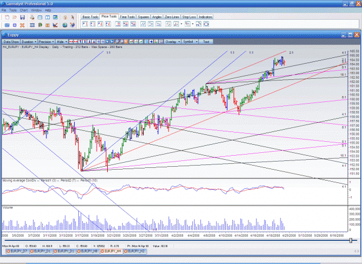Viewport: 362px width, 264px height.
Task: Click the H4_EURJPY chart info header text
Action: click(x=63, y=47)
